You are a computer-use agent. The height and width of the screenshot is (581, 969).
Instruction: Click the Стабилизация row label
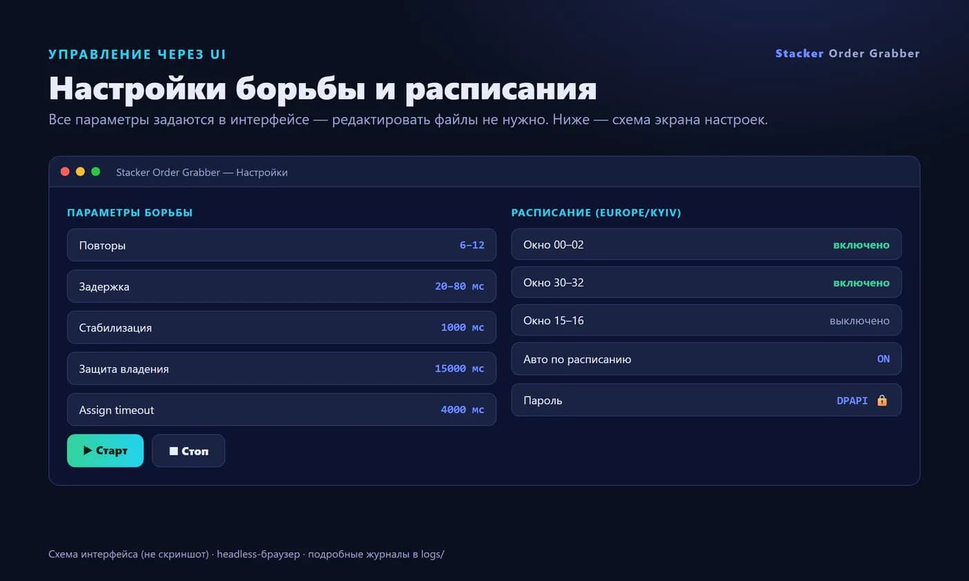point(115,328)
